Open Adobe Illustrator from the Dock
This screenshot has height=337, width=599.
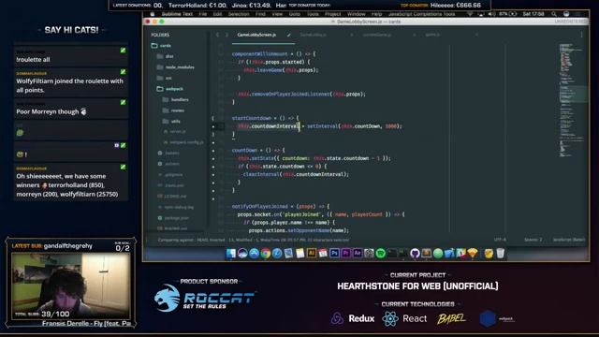coord(312,254)
